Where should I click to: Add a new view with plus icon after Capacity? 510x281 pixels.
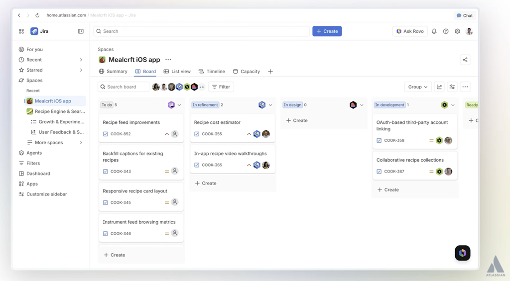point(270,72)
